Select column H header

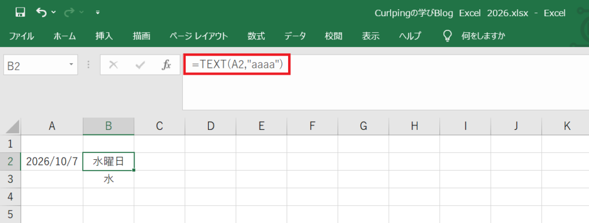(414, 126)
